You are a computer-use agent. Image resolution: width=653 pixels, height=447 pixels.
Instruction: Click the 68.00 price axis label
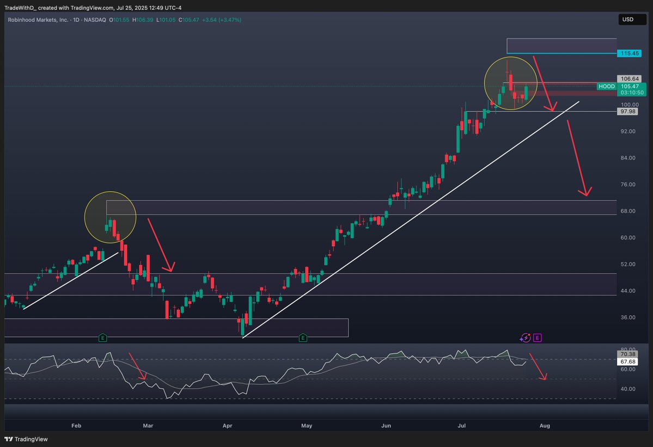[x=628, y=211]
